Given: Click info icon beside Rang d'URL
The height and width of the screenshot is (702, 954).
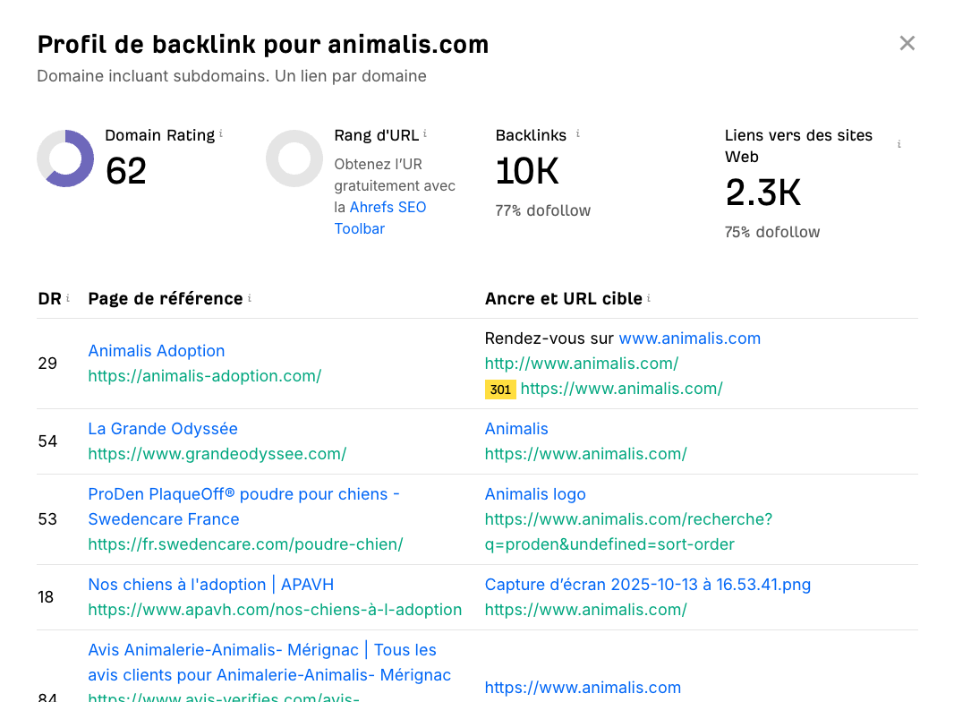Looking at the screenshot, I should pyautogui.click(x=425, y=134).
